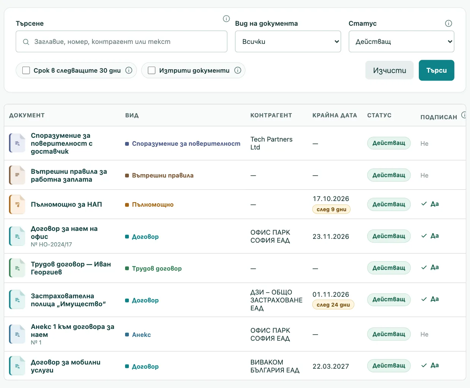Click signed checkmark in Договор за наем row
The width and height of the screenshot is (470, 388).
click(424, 235)
